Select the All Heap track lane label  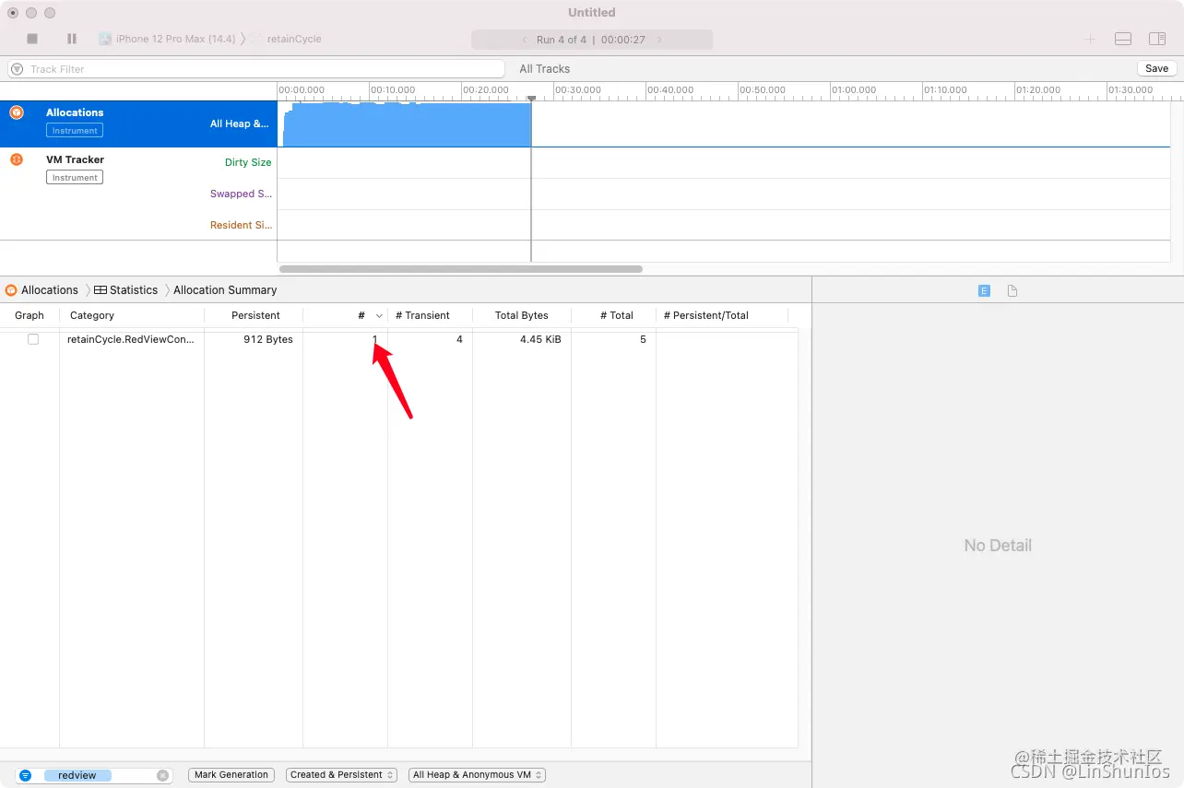tap(240, 123)
